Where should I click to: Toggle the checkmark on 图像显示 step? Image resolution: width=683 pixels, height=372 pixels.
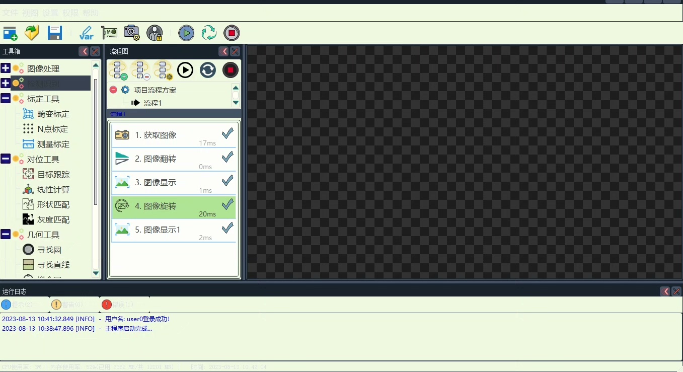point(227,180)
